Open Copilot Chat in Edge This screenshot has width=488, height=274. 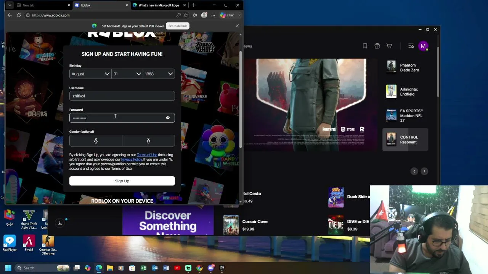click(227, 15)
